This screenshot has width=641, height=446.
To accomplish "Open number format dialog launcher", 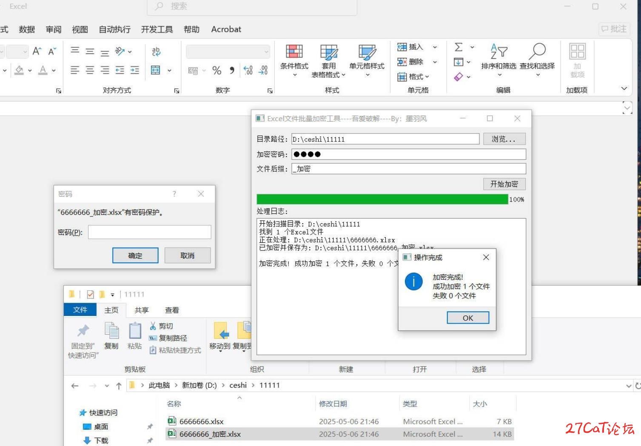I will 270,91.
